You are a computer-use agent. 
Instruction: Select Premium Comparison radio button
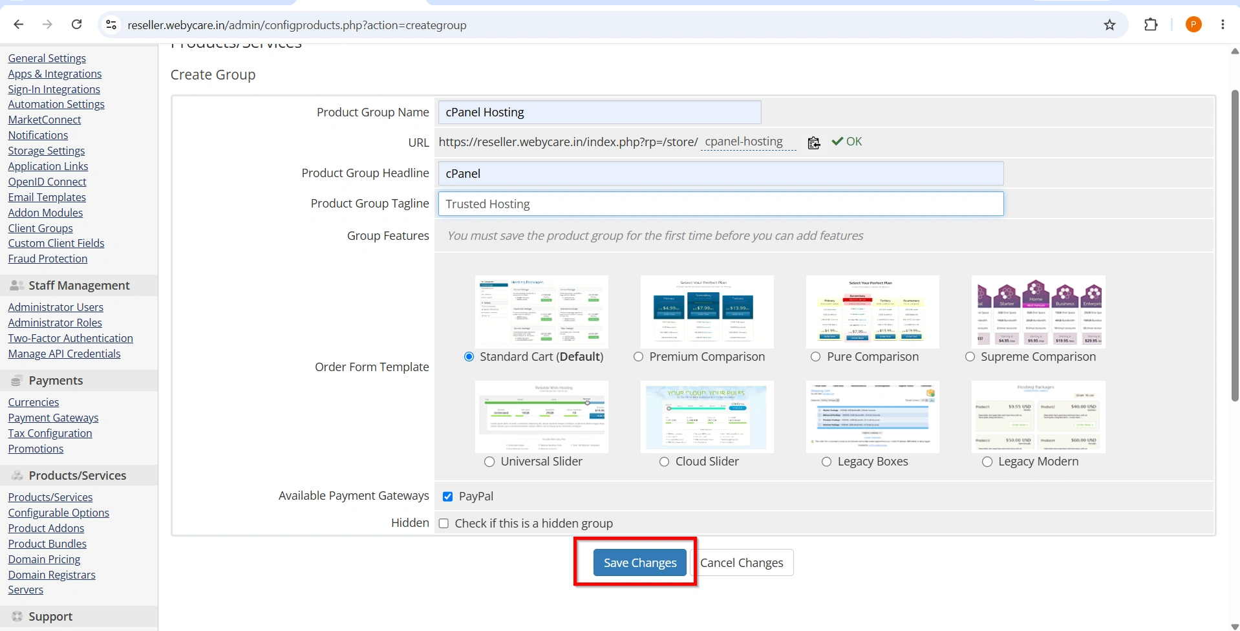click(639, 357)
